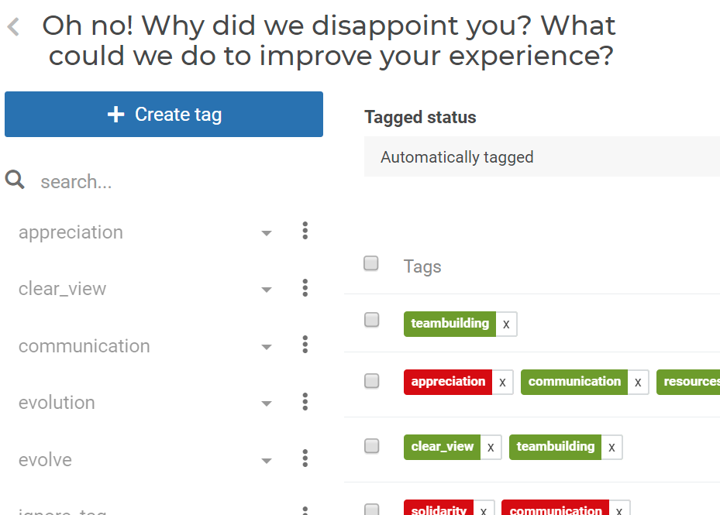
Task: Expand the clear_view tag dropdown arrow
Action: (267, 290)
